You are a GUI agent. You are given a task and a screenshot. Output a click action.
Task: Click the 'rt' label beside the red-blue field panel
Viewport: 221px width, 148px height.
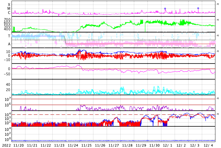tap(218, 51)
